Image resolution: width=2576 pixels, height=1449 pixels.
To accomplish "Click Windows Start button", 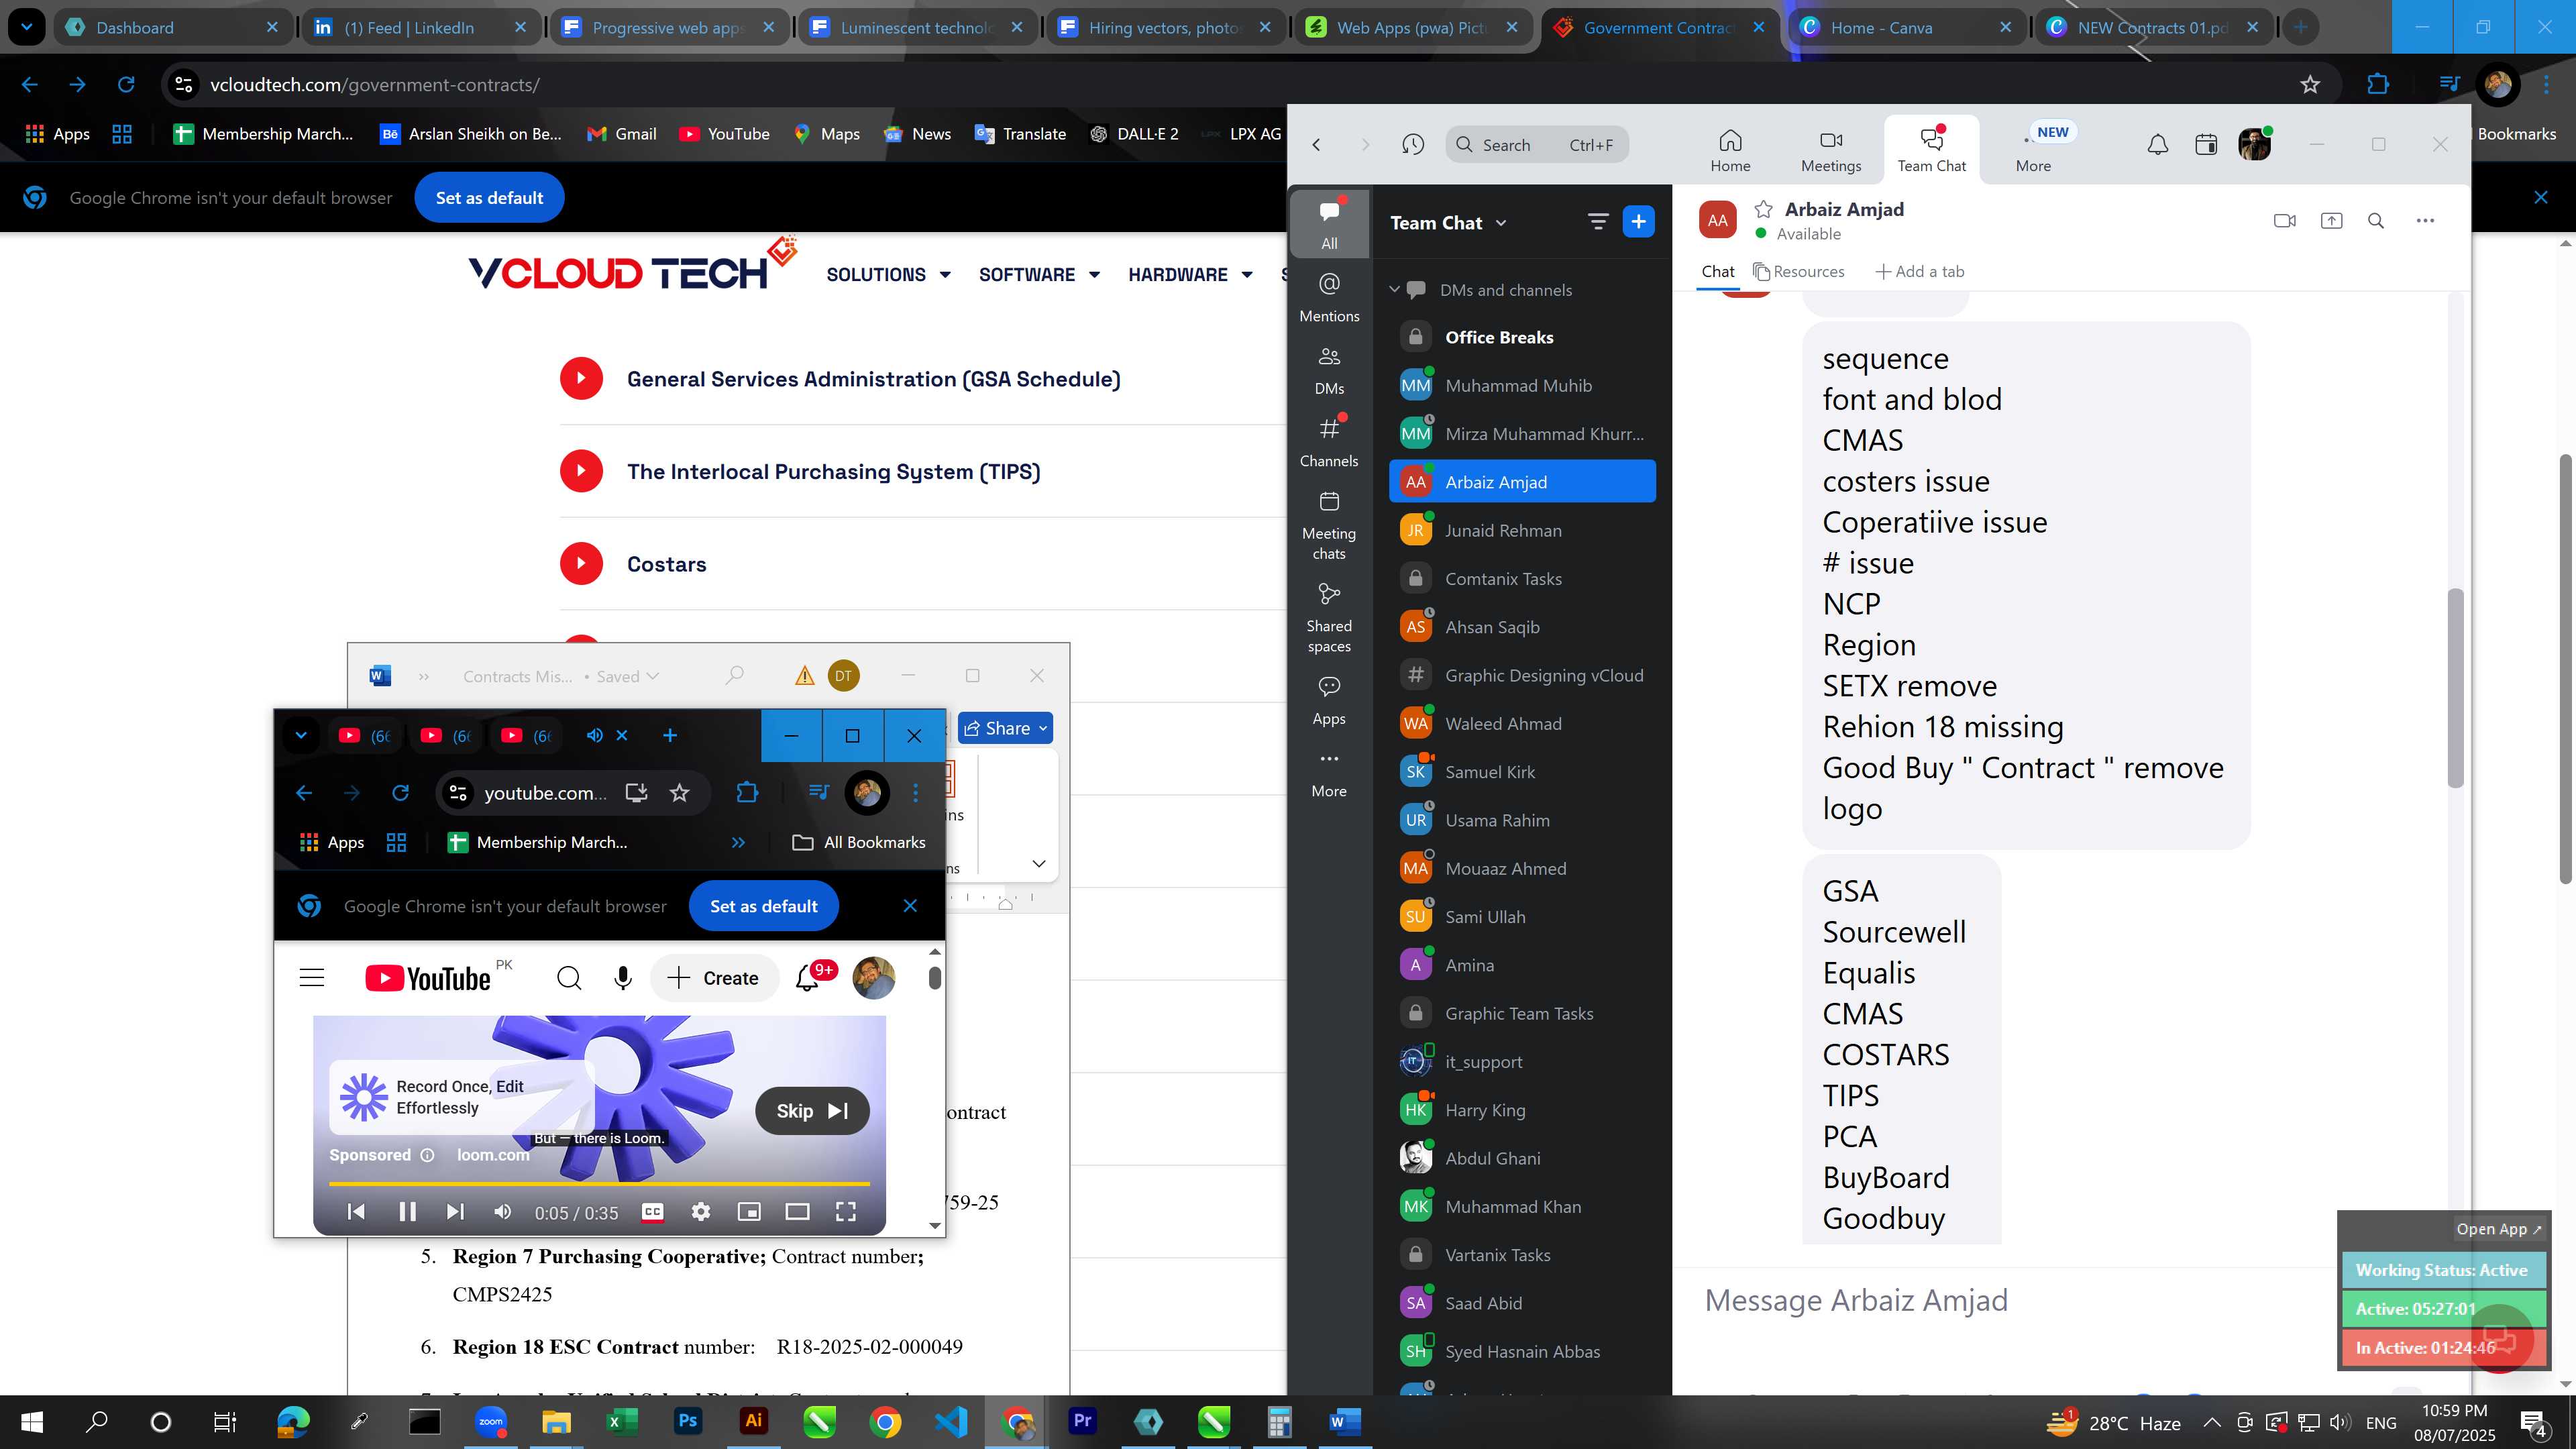I will coord(32,1421).
